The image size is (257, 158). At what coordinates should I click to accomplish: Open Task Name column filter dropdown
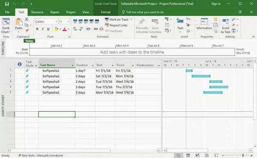coord(72,66)
